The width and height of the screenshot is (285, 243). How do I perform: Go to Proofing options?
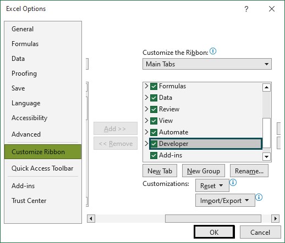[43, 74]
